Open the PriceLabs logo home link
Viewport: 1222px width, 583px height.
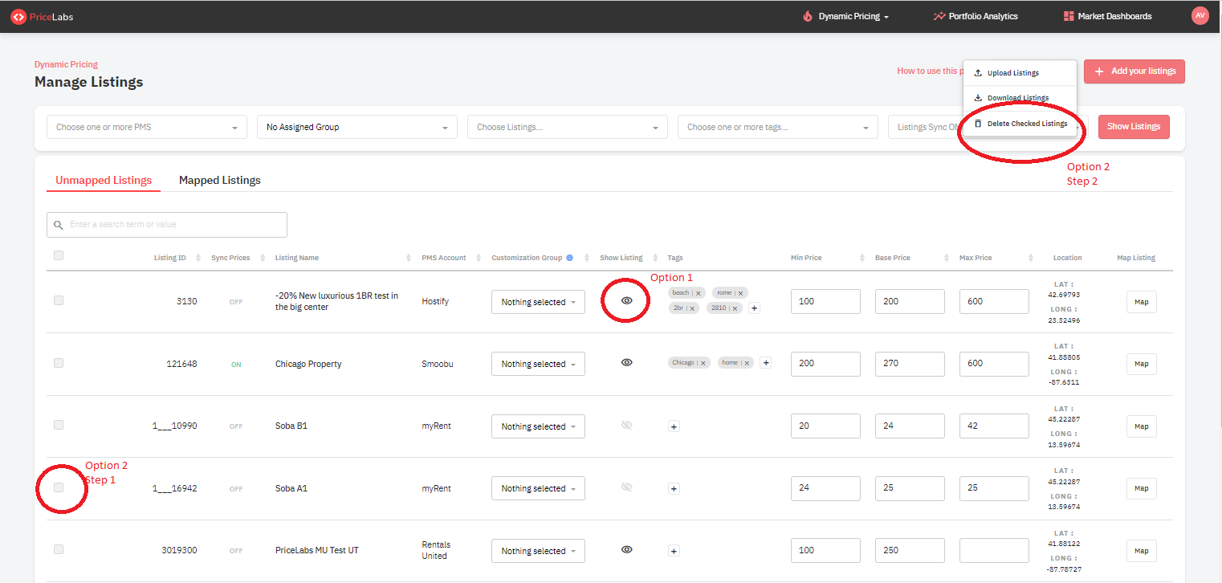pos(42,16)
